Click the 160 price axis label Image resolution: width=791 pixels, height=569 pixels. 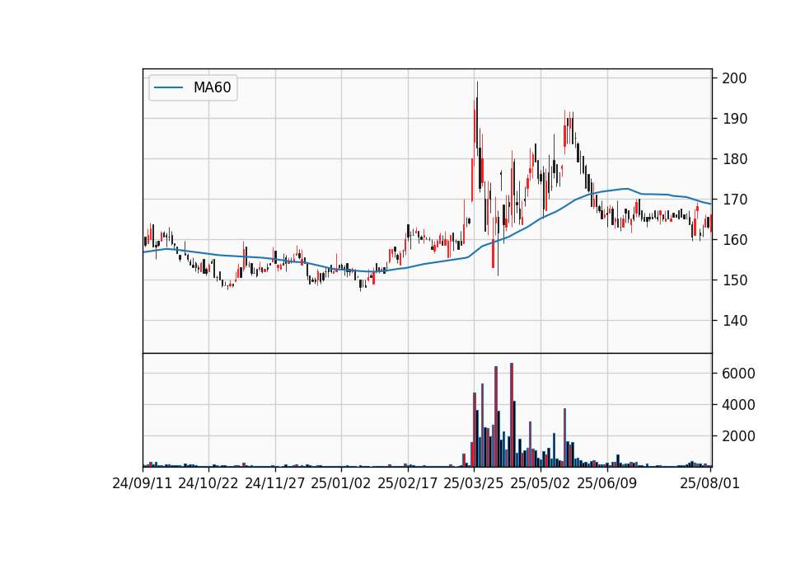click(x=734, y=240)
